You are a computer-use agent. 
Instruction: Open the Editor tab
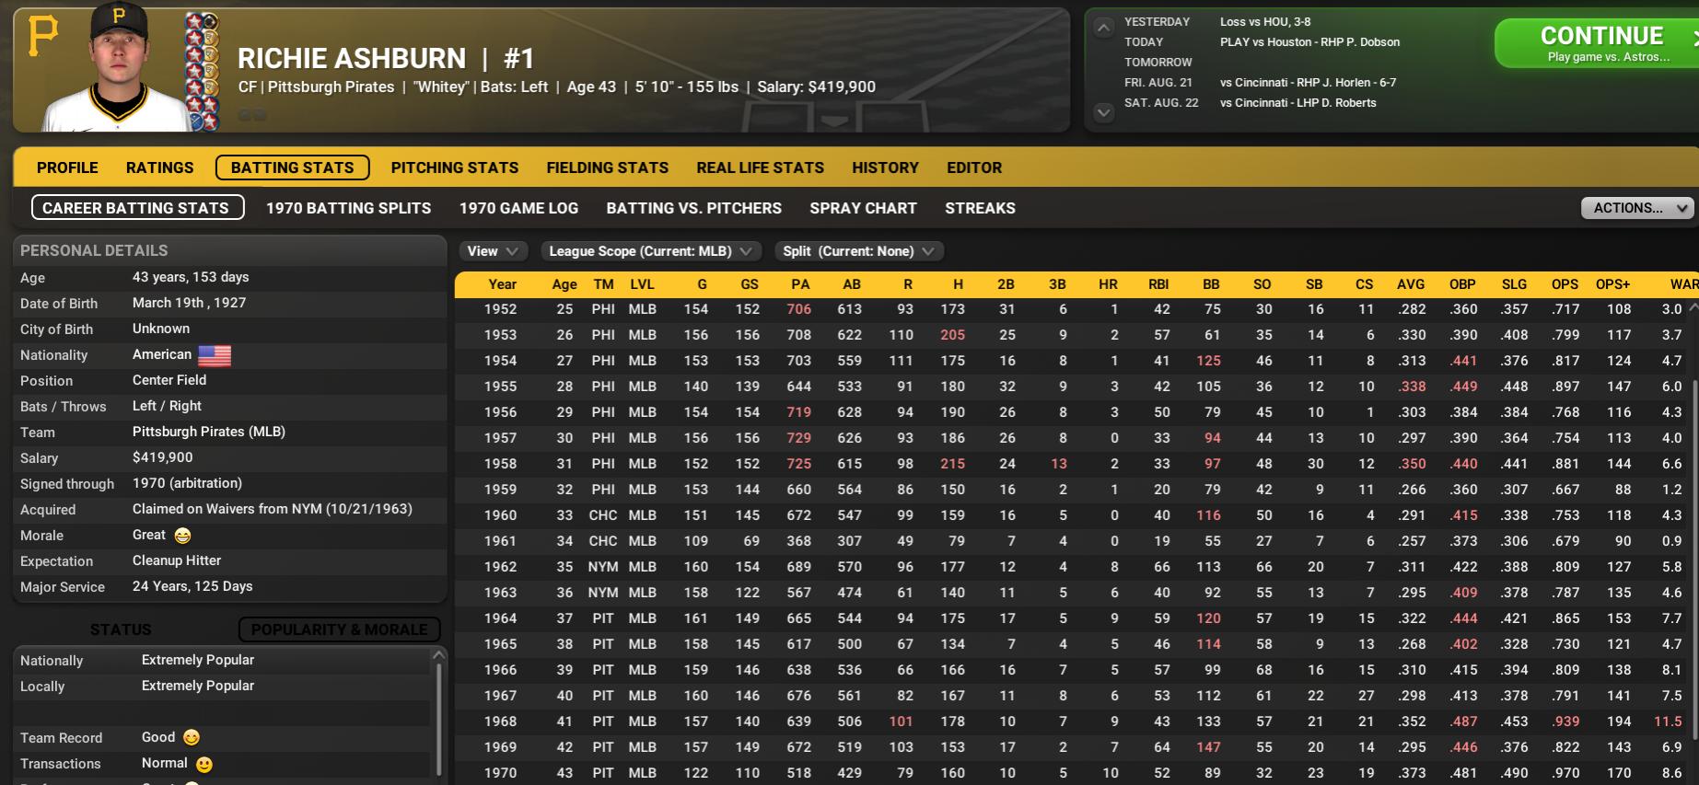coord(974,167)
